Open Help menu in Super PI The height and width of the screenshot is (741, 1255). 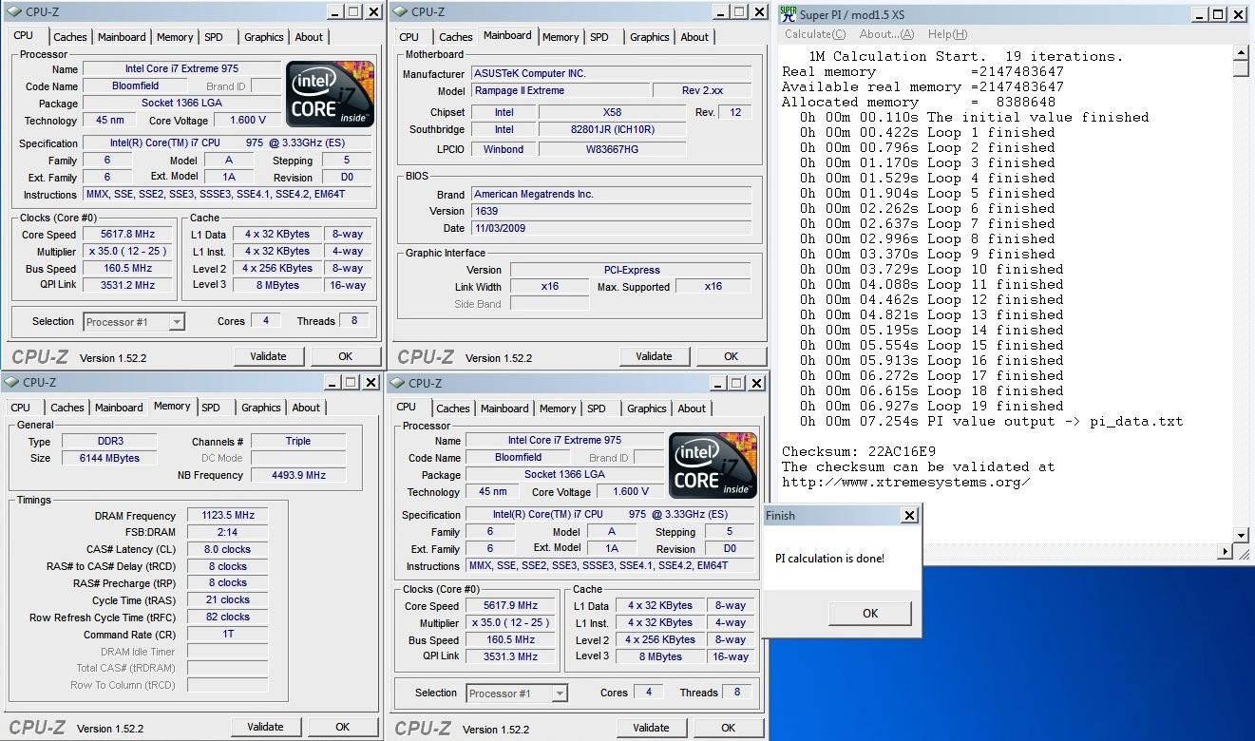[x=947, y=34]
